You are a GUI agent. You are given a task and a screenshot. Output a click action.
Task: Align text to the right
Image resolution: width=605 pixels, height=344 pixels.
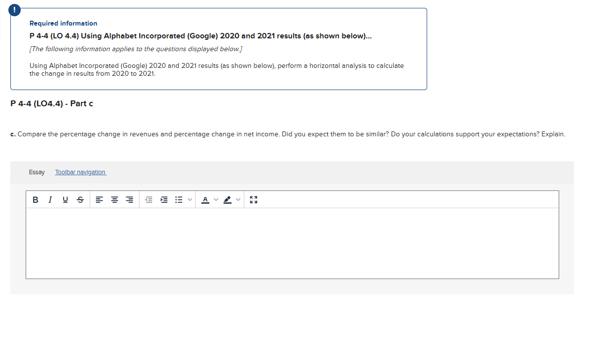tap(129, 199)
